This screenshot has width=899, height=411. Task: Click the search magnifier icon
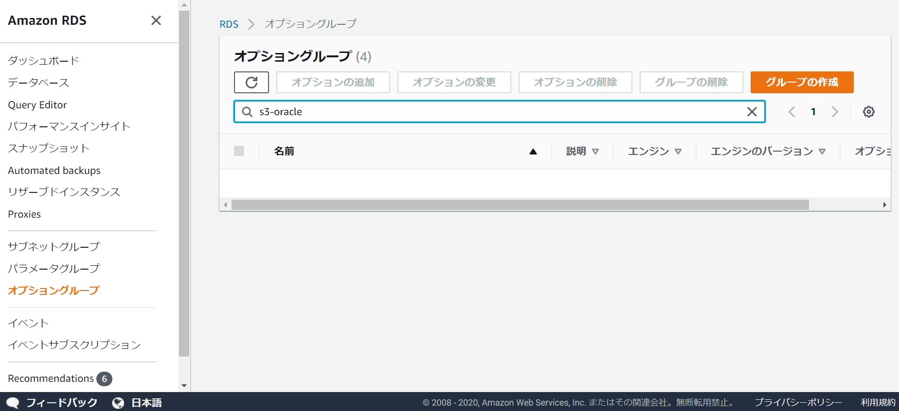click(x=247, y=112)
